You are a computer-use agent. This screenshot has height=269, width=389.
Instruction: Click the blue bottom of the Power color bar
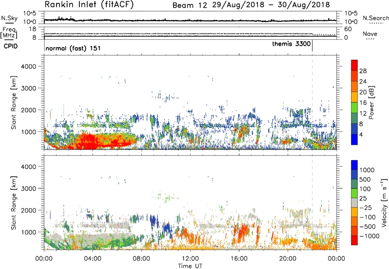click(354, 139)
